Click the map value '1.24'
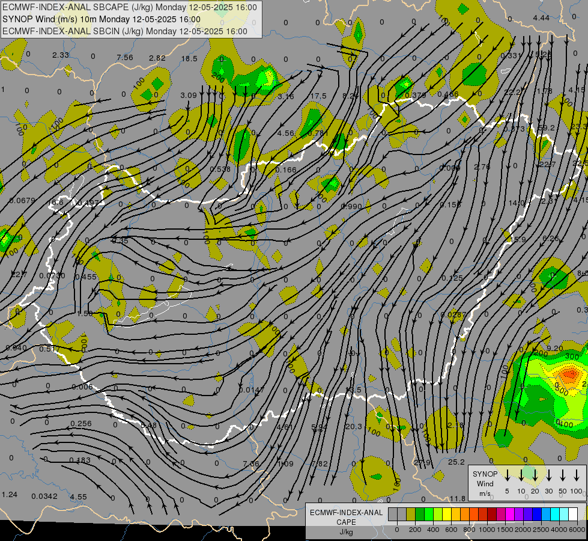 coord(10,495)
